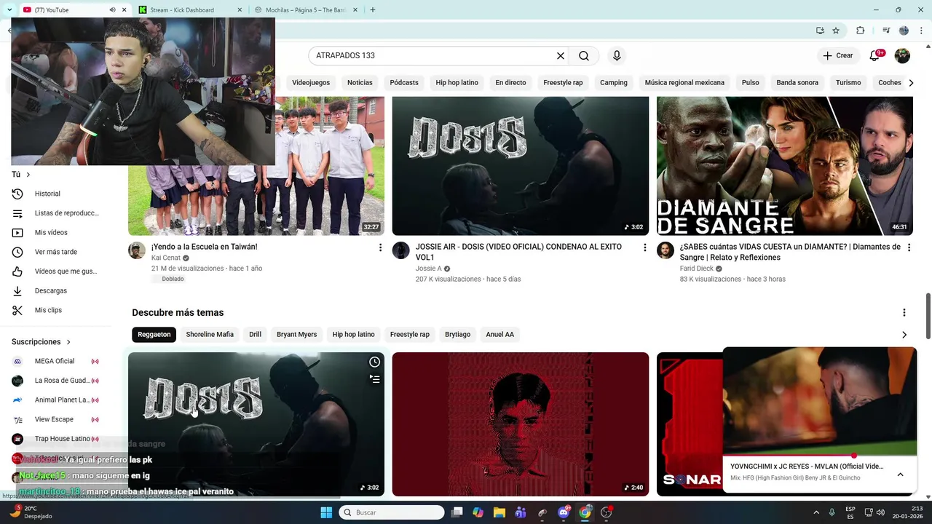932x524 pixels.
Task: Switch to the Mochilas browser tab
Action: pyautogui.click(x=305, y=9)
